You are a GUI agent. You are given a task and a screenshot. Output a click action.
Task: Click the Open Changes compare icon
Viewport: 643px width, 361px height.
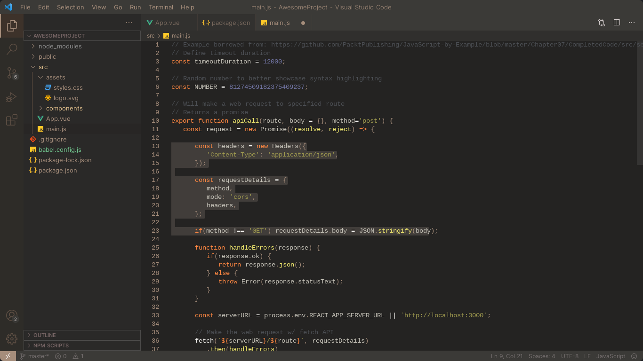[602, 23]
